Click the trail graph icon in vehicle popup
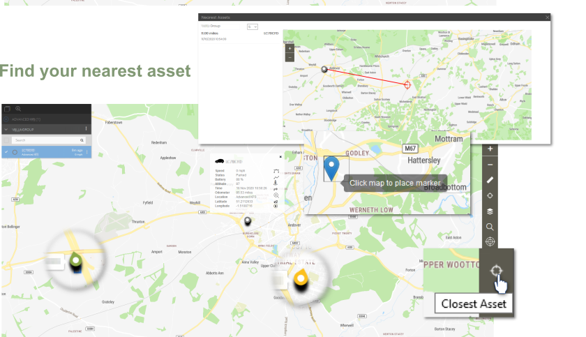The width and height of the screenshot is (586, 337). (276, 177)
